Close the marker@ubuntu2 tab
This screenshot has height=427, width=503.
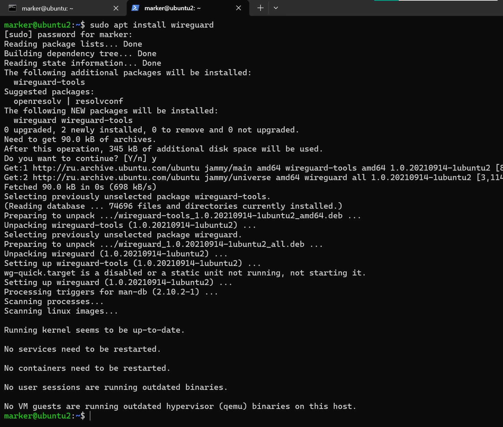(x=238, y=8)
